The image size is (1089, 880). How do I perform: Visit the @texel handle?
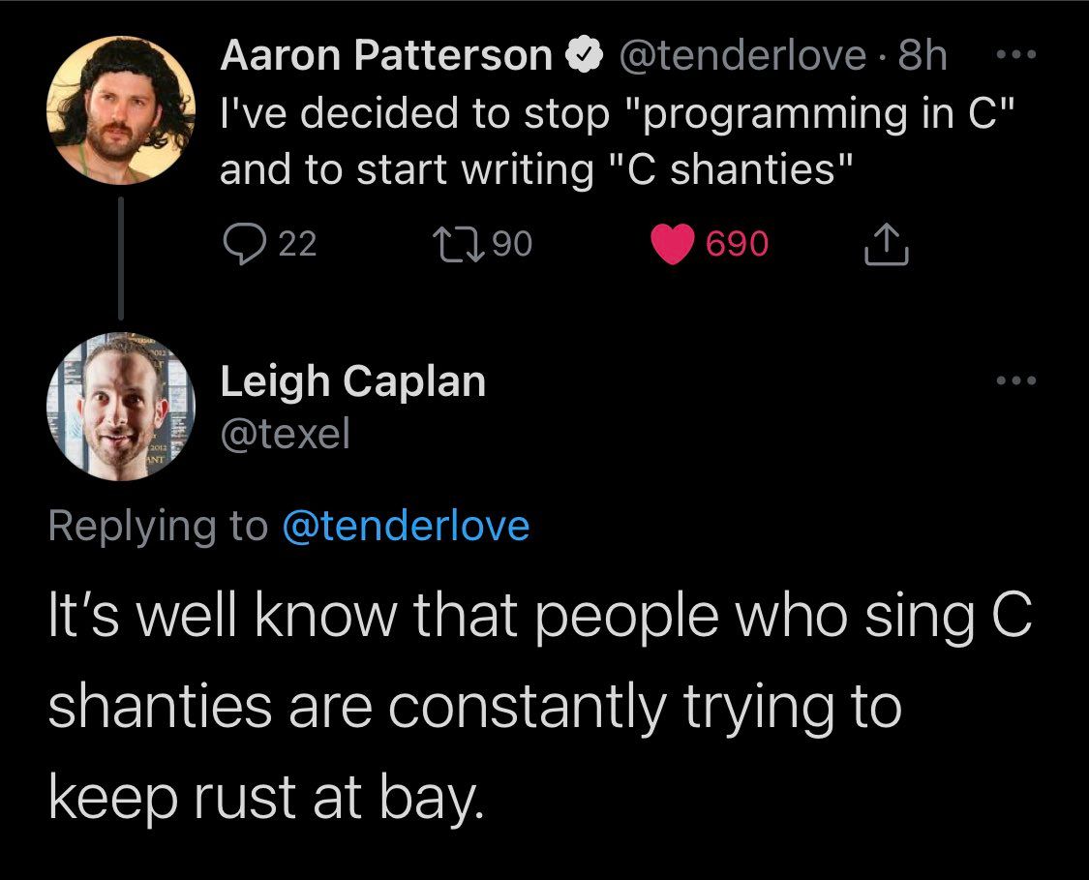(285, 435)
